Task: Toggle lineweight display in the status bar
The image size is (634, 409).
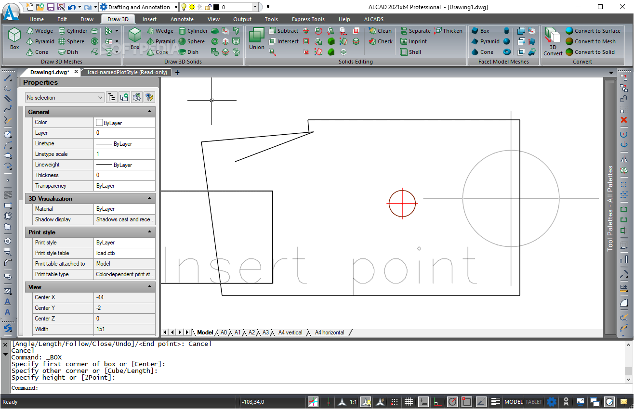Action: pos(496,402)
